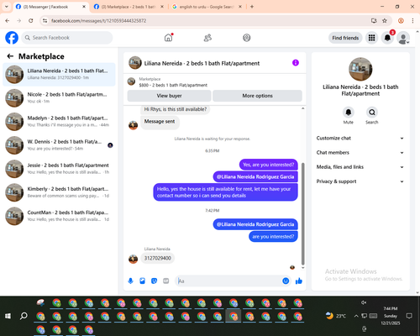420x336 pixels.
Task: Unmute the system volume icon in tray
Action: [x=364, y=302]
